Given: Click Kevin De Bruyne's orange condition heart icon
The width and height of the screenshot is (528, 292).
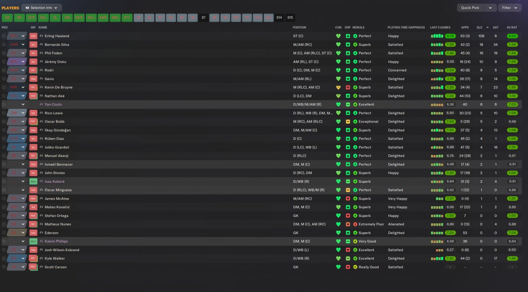Looking at the screenshot, I should tap(338, 87).
